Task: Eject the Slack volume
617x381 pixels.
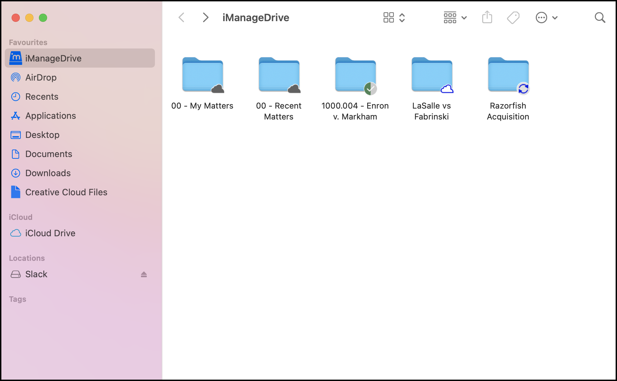Action: click(x=144, y=274)
